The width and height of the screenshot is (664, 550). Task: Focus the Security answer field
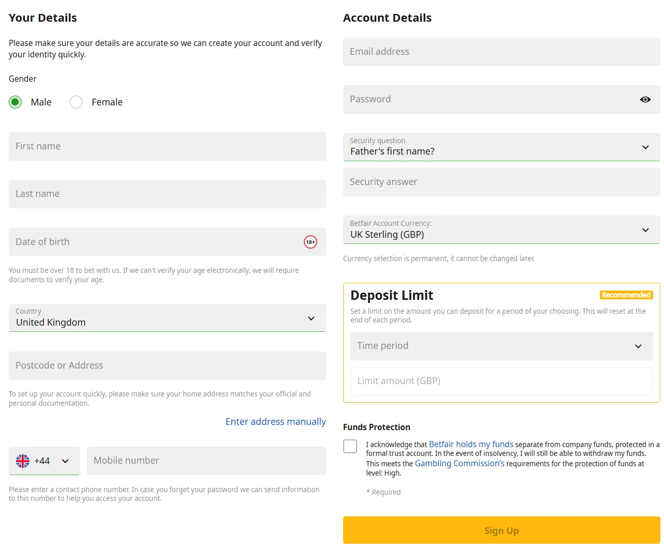502,182
